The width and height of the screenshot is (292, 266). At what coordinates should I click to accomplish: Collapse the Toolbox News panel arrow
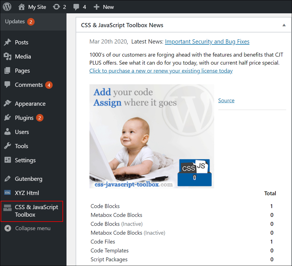tap(284, 25)
